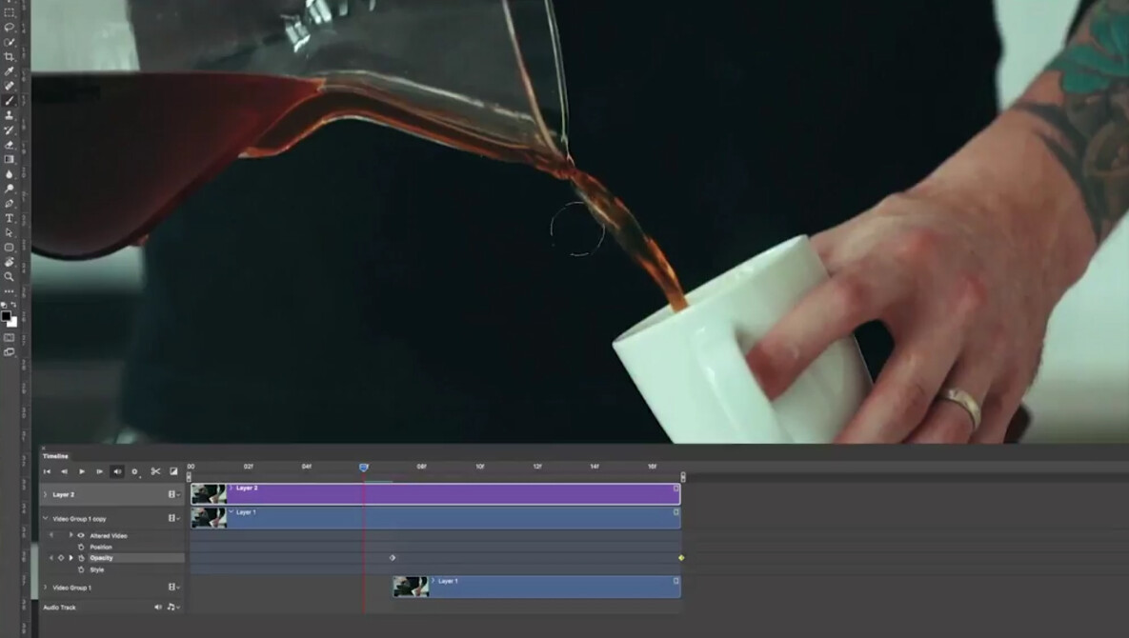This screenshot has width=1129, height=638.
Task: Open the transition selector in Timeline
Action: [171, 471]
